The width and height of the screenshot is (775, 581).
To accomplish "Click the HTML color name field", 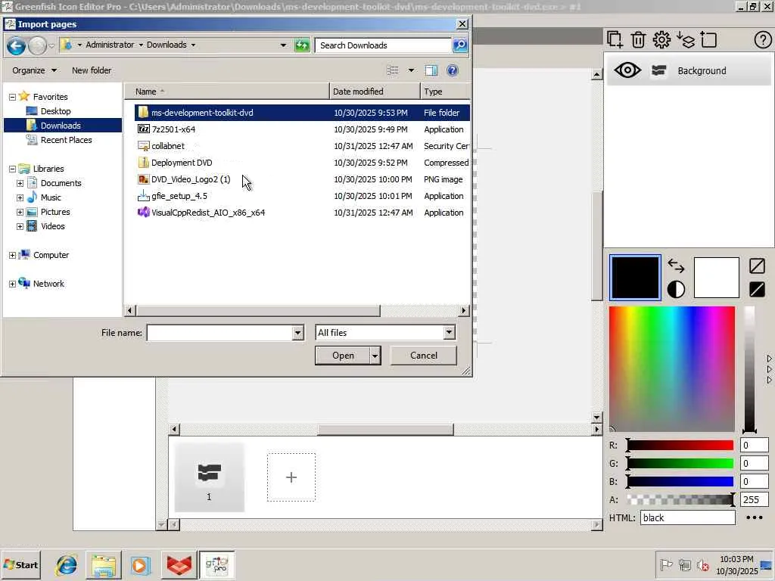I will click(687, 517).
